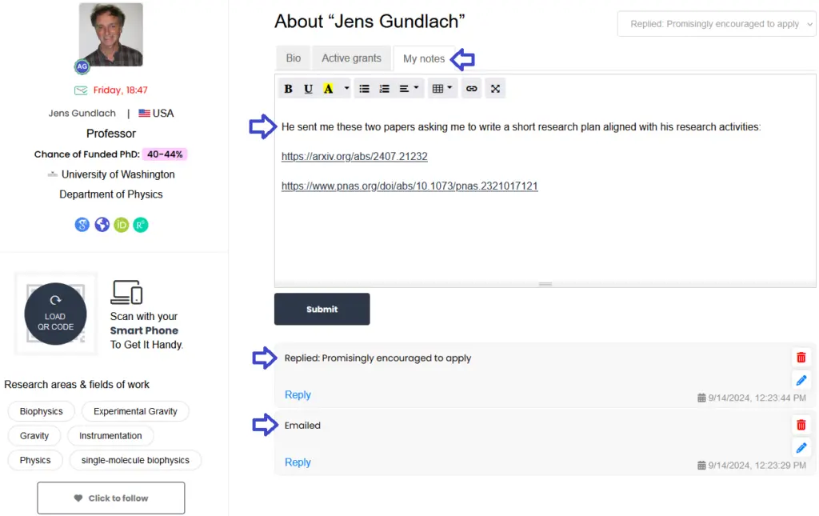
Task: Click the '40-44%' funded PhD chance badge
Action: click(x=165, y=154)
